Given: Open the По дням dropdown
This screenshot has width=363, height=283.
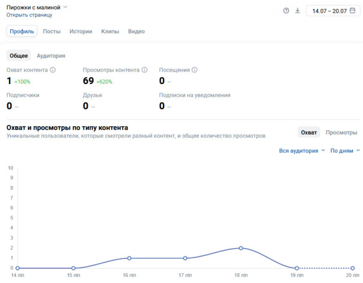Looking at the screenshot, I should [x=345, y=151].
